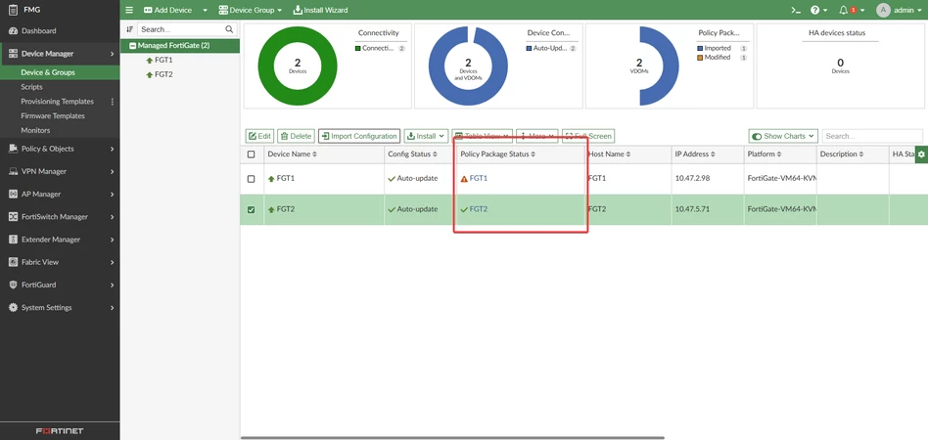Open the notifications bell icon
The image size is (928, 440).
[844, 10]
